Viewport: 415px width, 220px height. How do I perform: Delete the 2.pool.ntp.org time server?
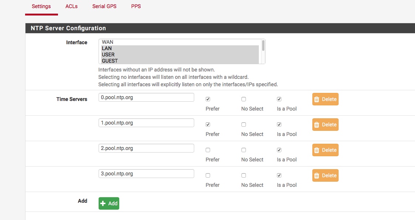tap(325, 150)
